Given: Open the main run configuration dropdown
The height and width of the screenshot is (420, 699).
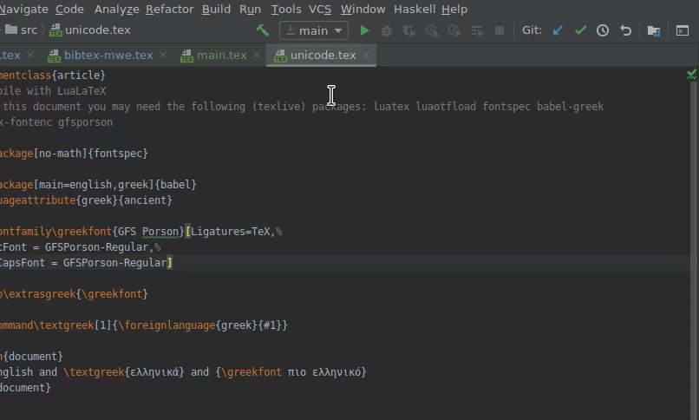Looking at the screenshot, I should tap(314, 30).
